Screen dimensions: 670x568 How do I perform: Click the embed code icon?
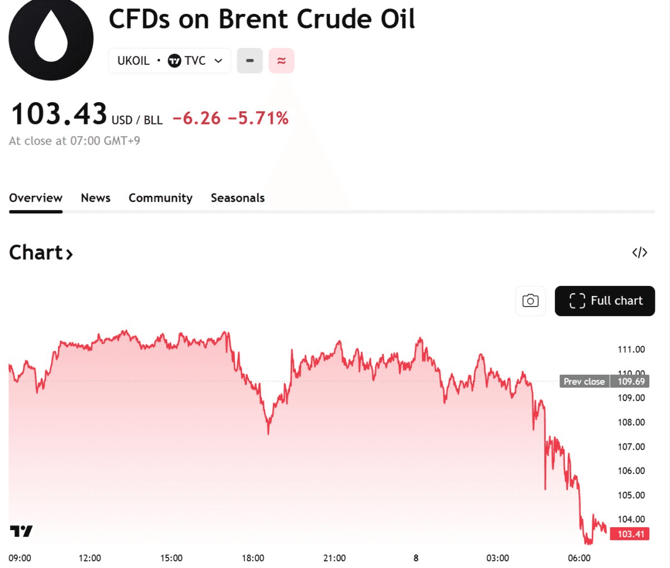coord(639,252)
